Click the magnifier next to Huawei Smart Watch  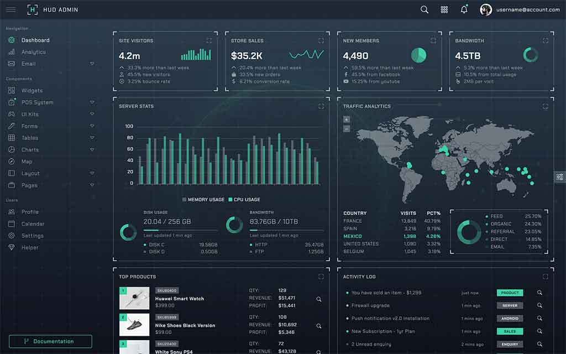pyautogui.click(x=318, y=299)
